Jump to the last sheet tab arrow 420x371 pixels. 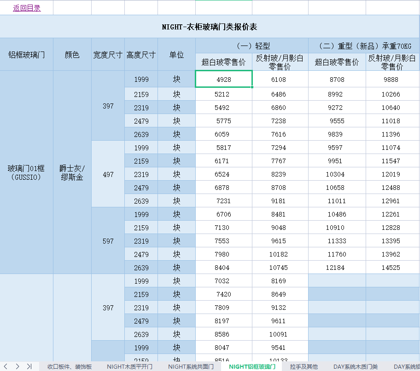(x=29, y=366)
